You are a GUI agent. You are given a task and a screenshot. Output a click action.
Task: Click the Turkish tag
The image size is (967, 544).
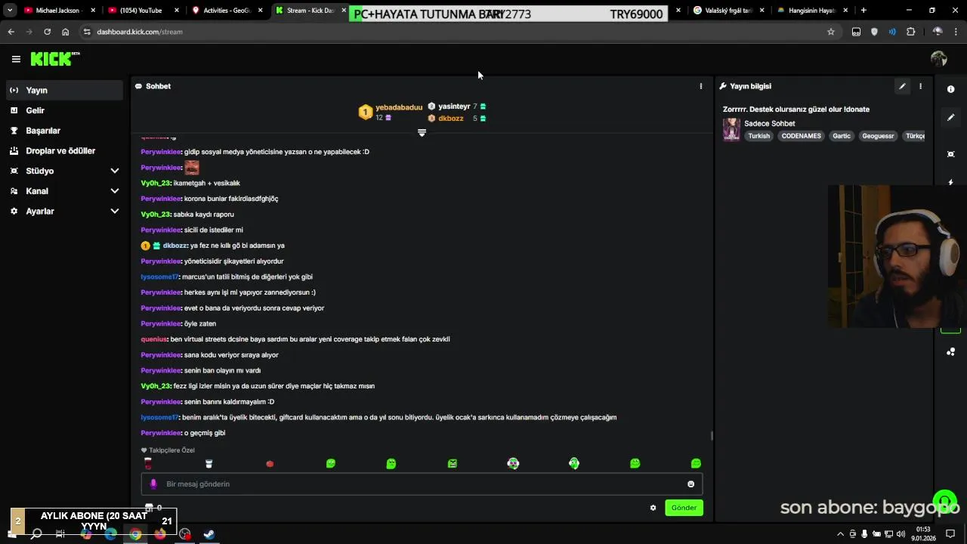click(x=758, y=136)
